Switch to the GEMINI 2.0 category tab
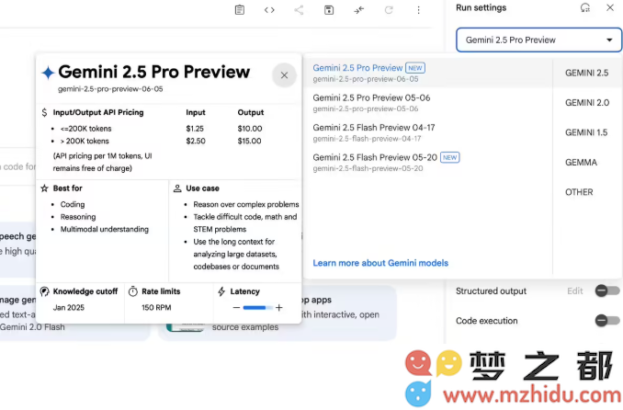The height and width of the screenshot is (410, 623). point(587,103)
